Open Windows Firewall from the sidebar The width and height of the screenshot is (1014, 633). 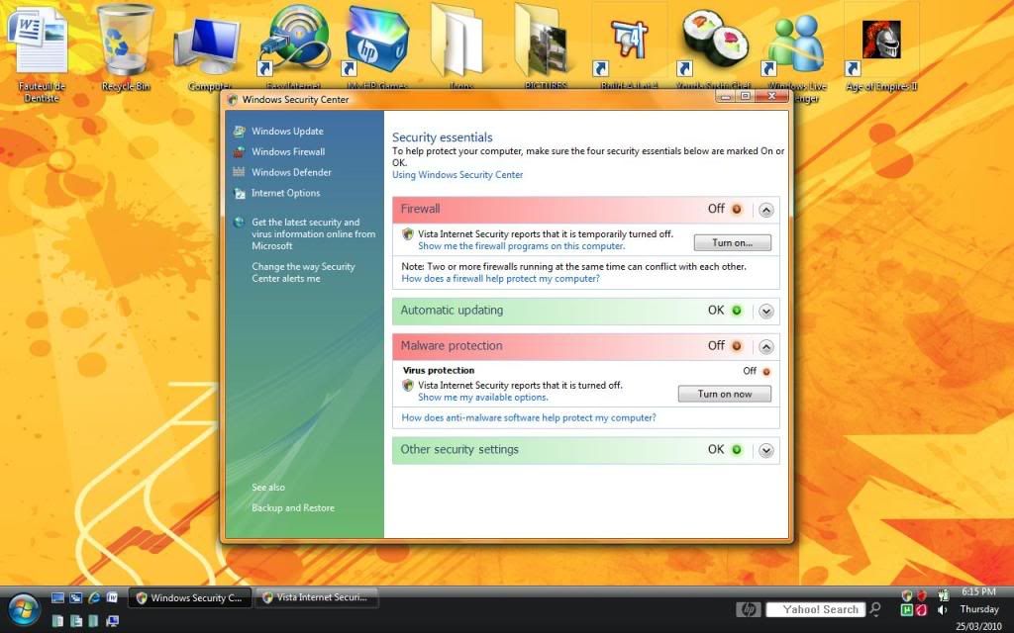pyautogui.click(x=288, y=151)
